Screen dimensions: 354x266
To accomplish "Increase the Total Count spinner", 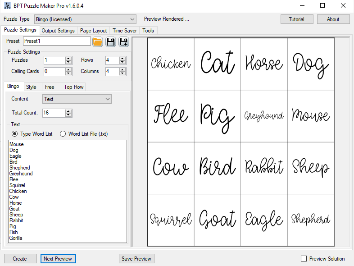I will pos(68,111).
